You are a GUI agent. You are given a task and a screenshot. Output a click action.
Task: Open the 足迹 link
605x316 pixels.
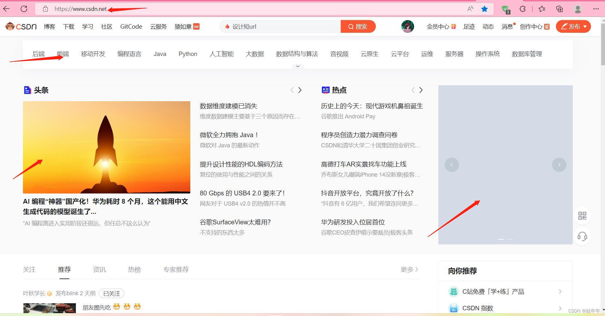click(469, 26)
